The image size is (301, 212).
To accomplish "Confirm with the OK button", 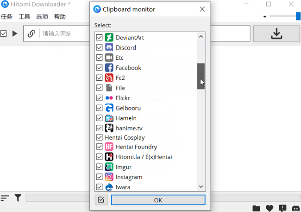I will point(158,200).
